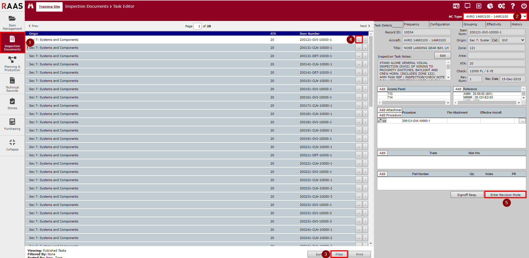This screenshot has width=529, height=258.
Task: Click the page number input field
Action: click(x=197, y=26)
